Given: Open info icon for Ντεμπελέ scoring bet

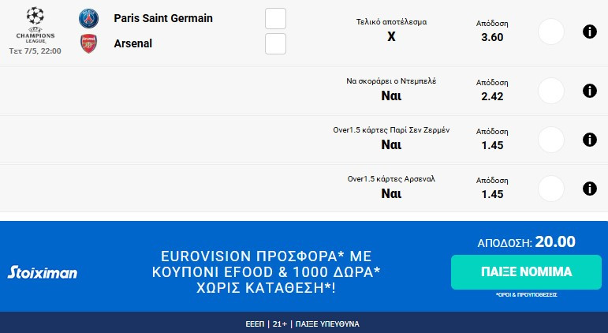Looking at the screenshot, I should [588, 91].
